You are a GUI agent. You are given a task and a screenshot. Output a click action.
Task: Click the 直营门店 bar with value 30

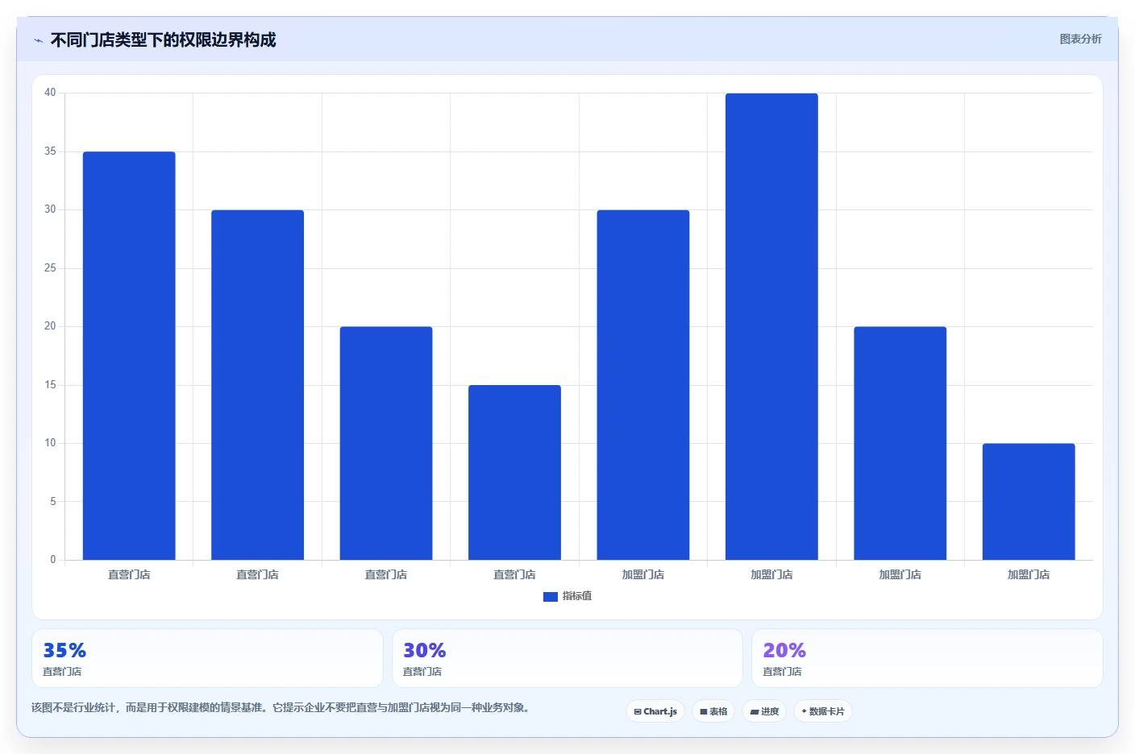point(257,385)
